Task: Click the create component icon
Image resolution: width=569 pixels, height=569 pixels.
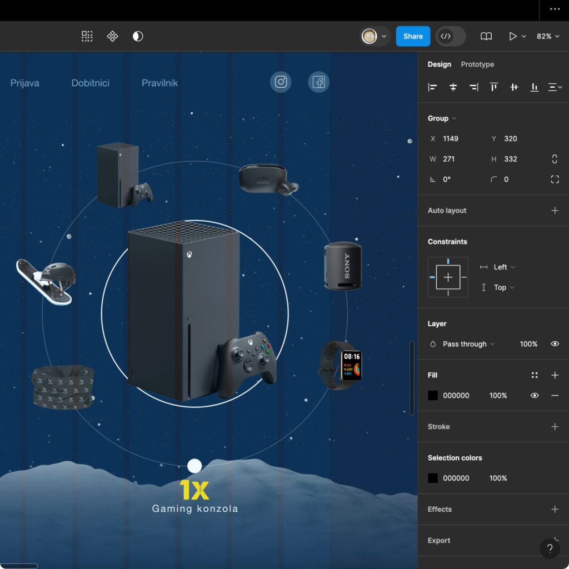Action: click(112, 36)
